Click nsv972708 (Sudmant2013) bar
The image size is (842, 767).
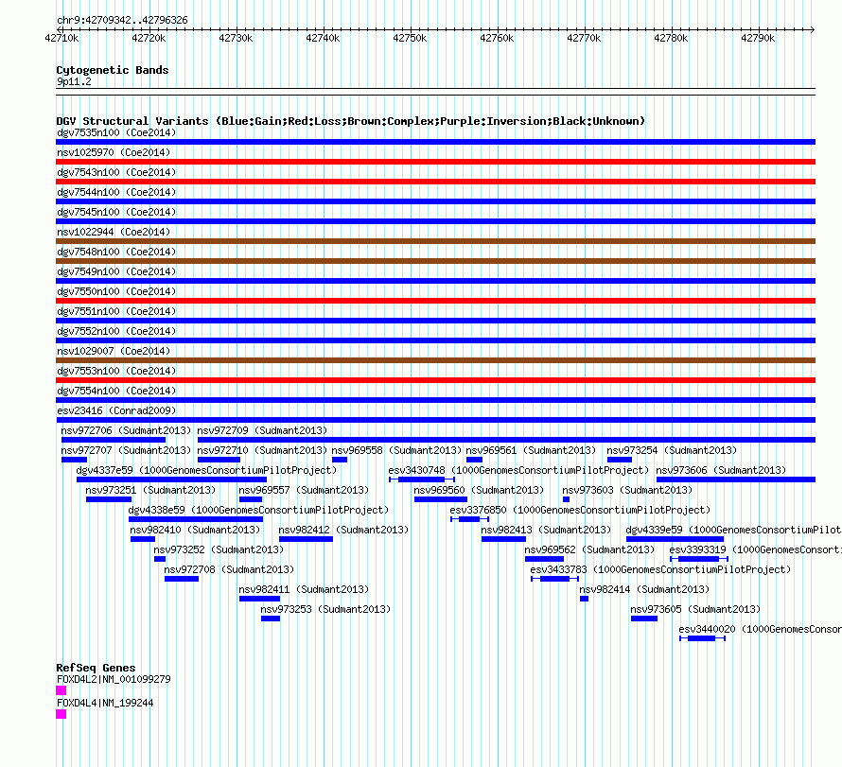(182, 579)
